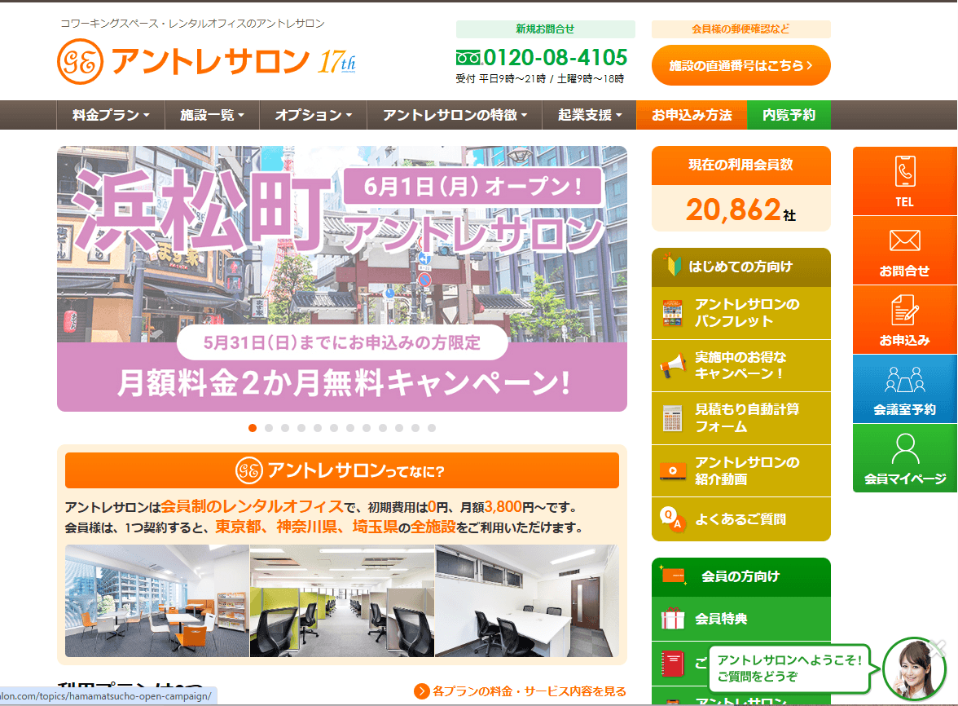Open 会員特典 link
Viewport: 958px width, 706px height.
point(741,619)
